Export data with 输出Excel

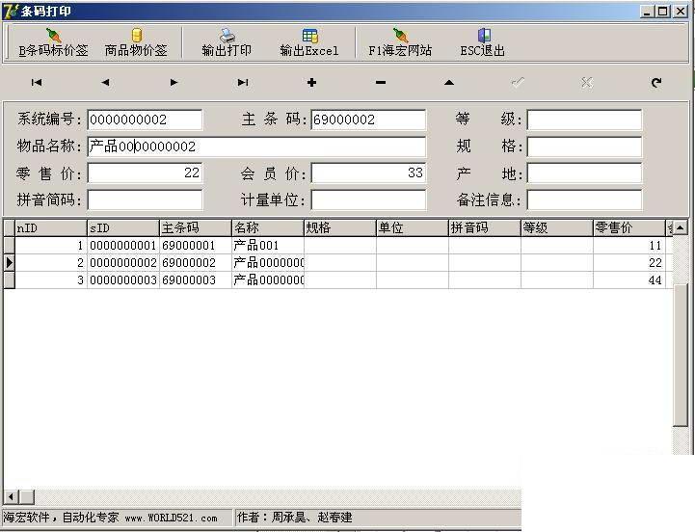309,42
